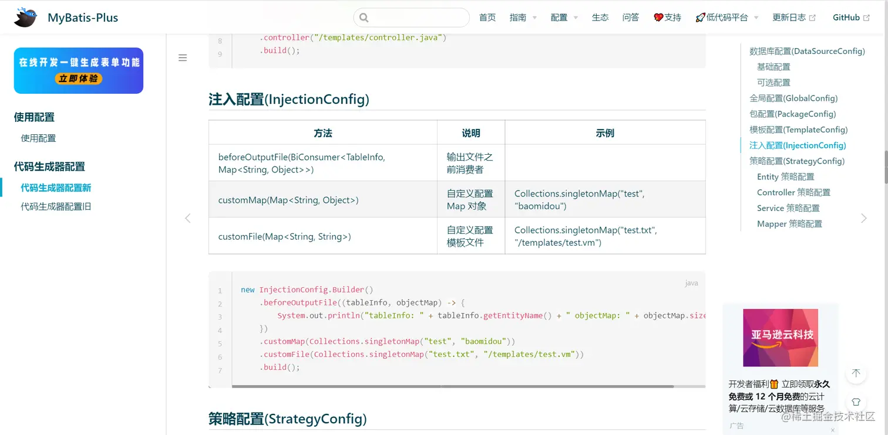The height and width of the screenshot is (435, 888).
Task: Click the 说明 table column header
Action: click(x=471, y=132)
